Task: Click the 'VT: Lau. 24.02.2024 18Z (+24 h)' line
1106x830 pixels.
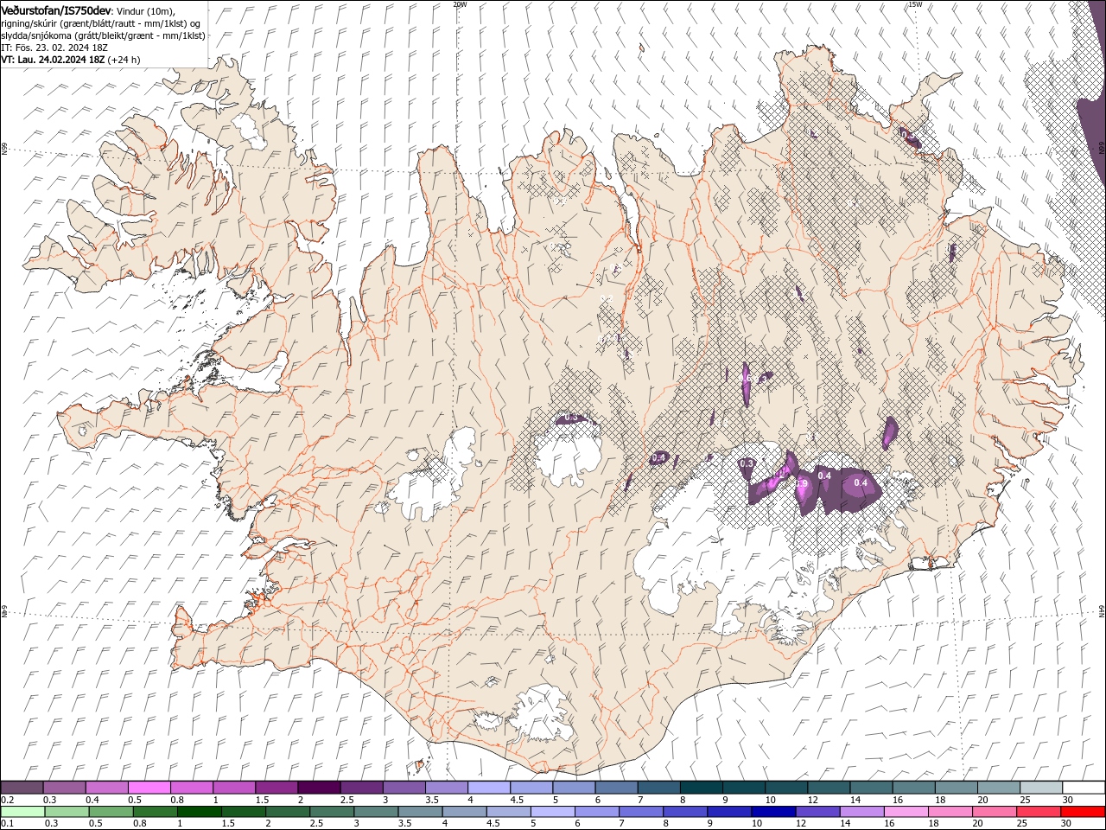Action: coord(71,60)
